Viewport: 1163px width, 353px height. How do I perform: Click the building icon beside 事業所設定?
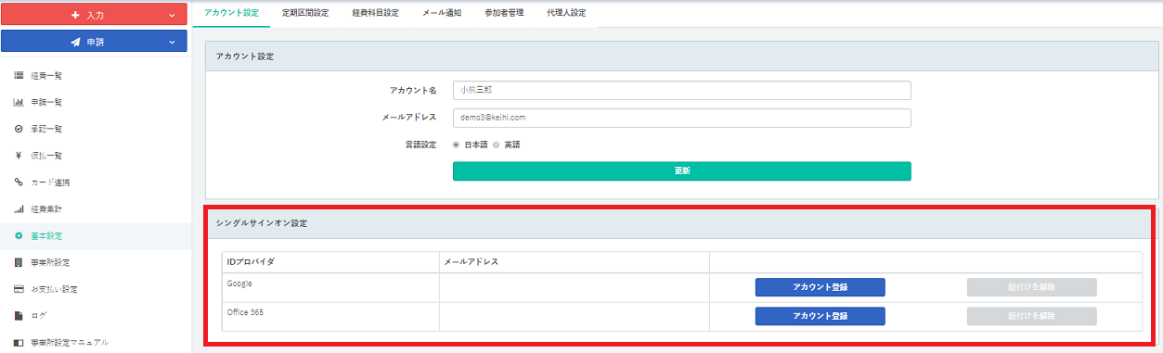[x=19, y=262]
